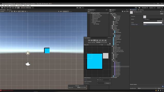Select the Tile Palette paintbrush tool
Viewport: 164px width, 92px height.
(95, 40)
